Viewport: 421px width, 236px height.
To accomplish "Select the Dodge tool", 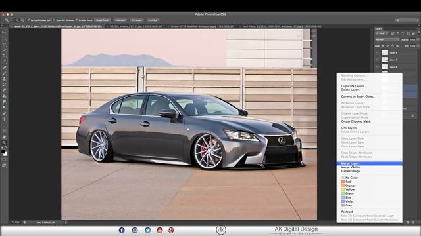I will (x=5, y=108).
